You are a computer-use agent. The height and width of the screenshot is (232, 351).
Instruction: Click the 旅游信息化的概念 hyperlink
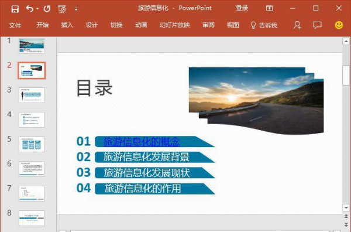coord(142,142)
